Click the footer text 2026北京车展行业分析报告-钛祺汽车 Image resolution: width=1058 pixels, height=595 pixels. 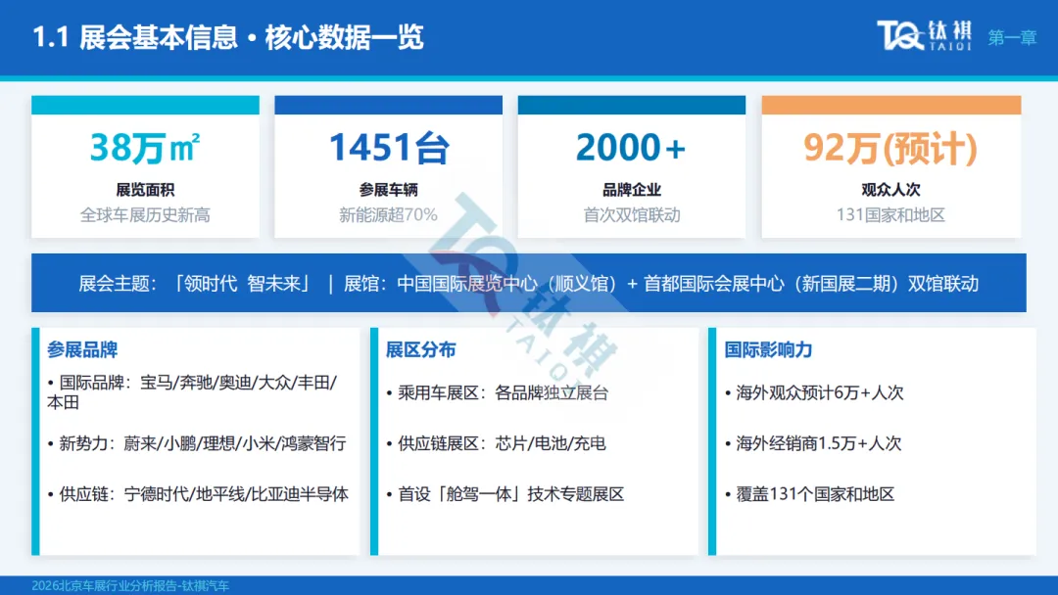(130, 585)
